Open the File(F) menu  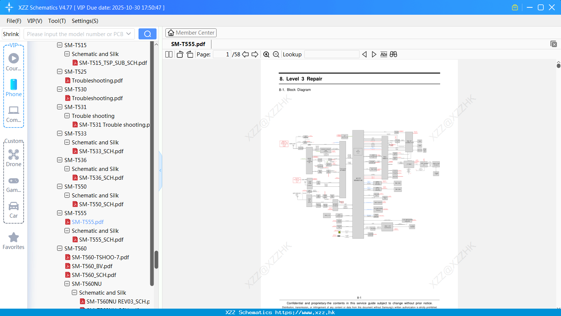[x=14, y=21]
